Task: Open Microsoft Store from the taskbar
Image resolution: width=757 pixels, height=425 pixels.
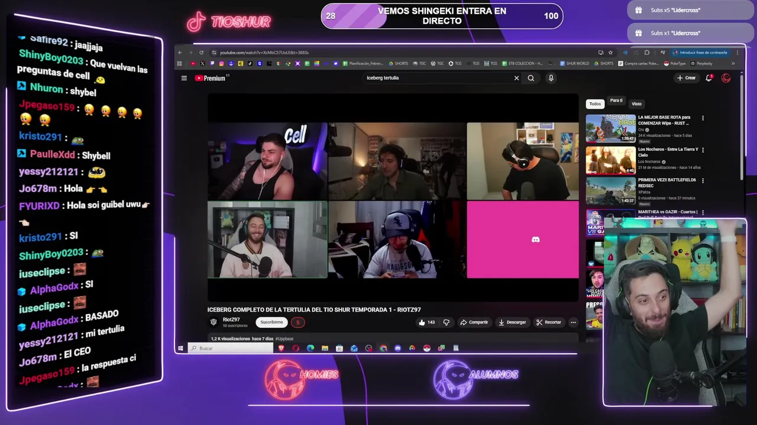Action: [x=339, y=348]
